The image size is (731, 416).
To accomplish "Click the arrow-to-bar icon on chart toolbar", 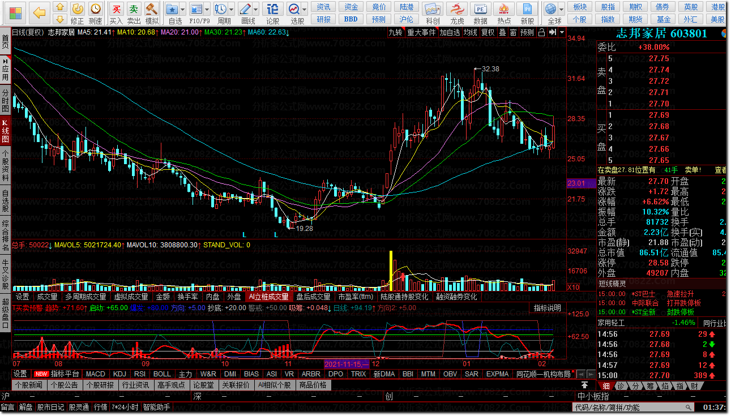I will point(553,32).
